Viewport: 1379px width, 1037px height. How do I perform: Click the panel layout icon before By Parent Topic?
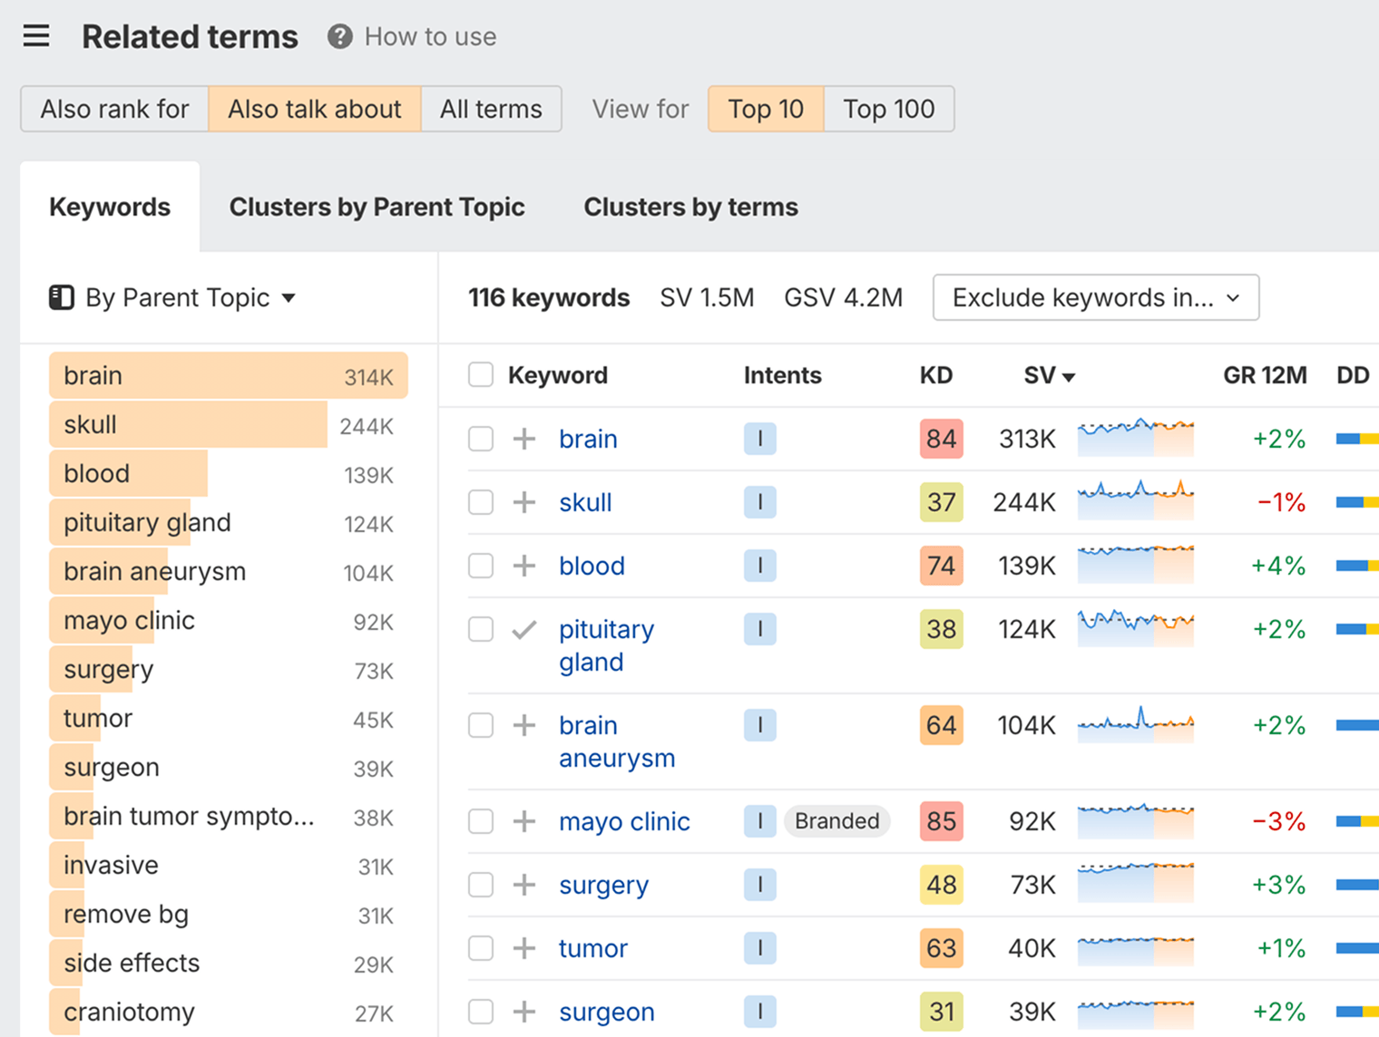tap(61, 296)
